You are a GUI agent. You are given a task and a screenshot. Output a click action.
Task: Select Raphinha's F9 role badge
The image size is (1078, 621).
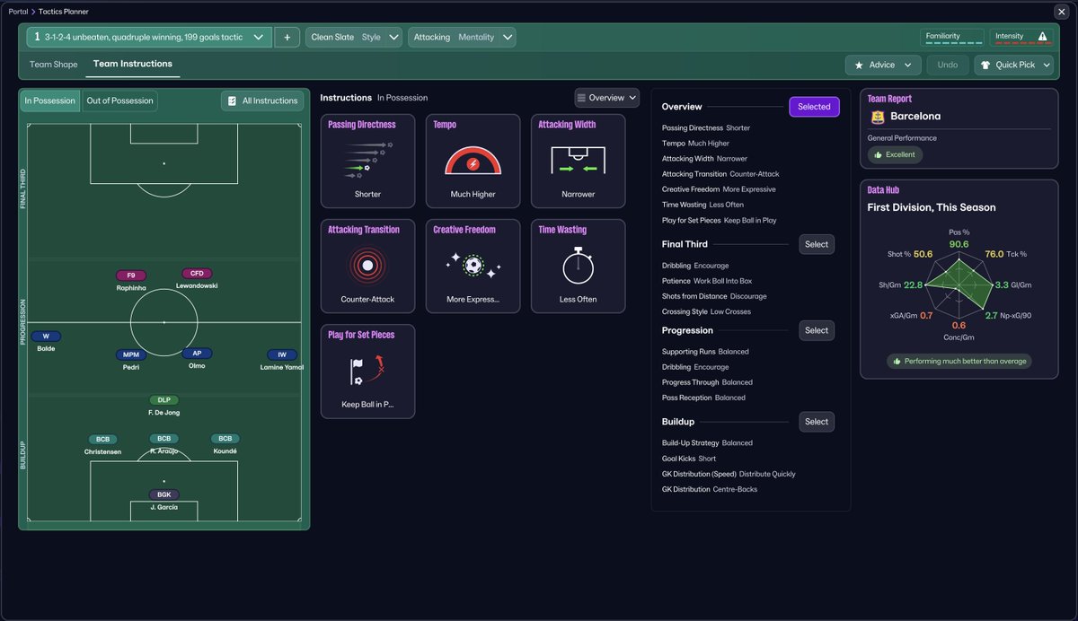131,276
